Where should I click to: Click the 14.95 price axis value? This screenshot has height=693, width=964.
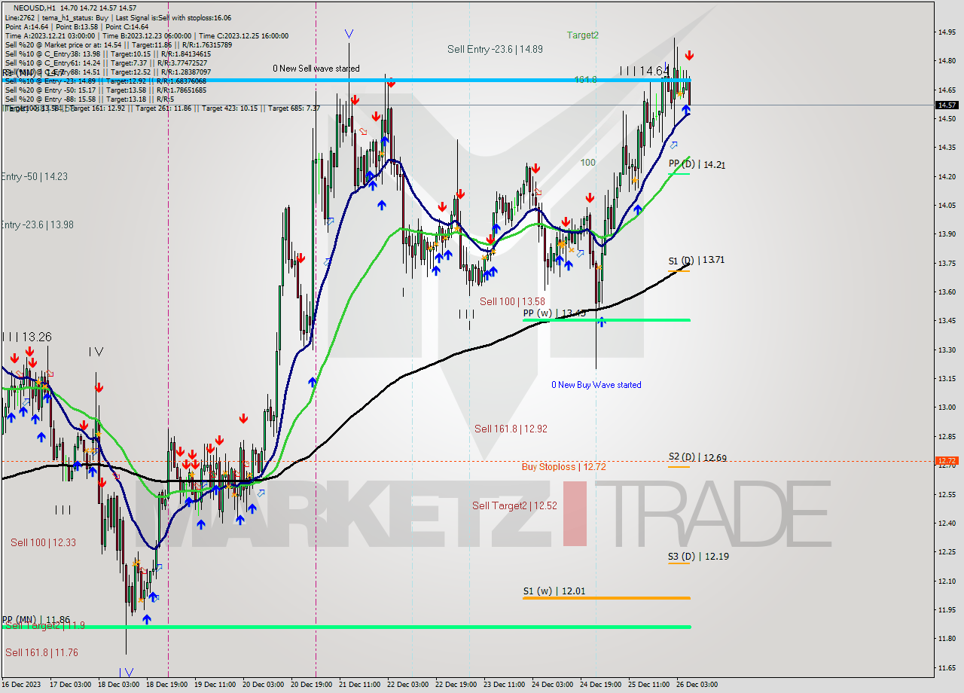pos(947,32)
